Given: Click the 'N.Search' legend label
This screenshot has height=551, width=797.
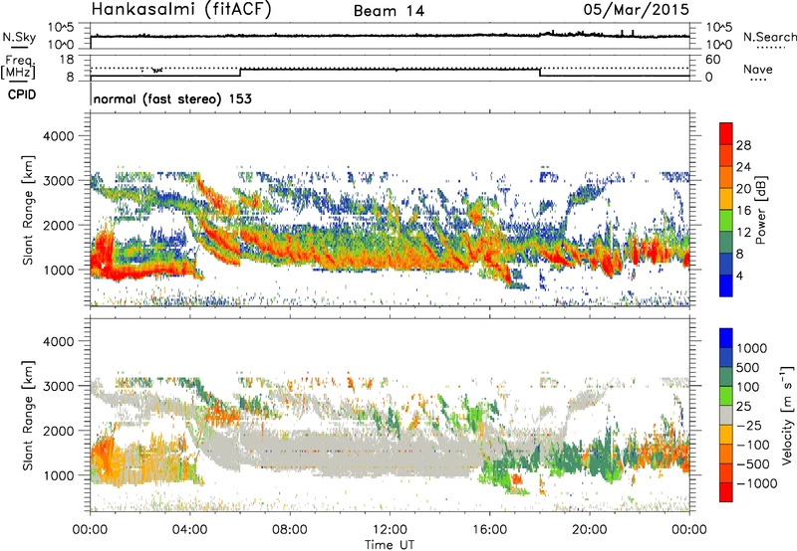Looking at the screenshot, I should click(x=769, y=37).
